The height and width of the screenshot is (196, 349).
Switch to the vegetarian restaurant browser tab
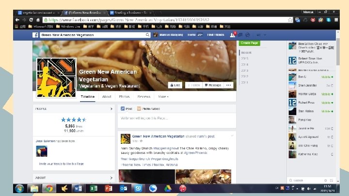38,13
